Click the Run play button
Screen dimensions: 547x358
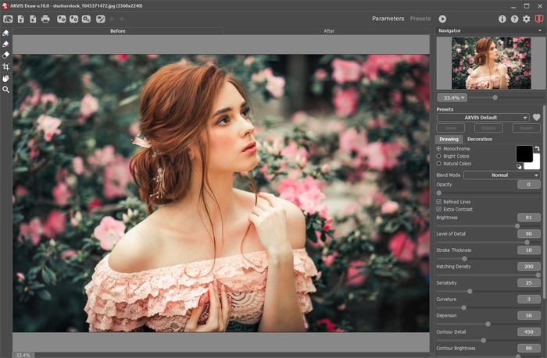pyautogui.click(x=442, y=19)
